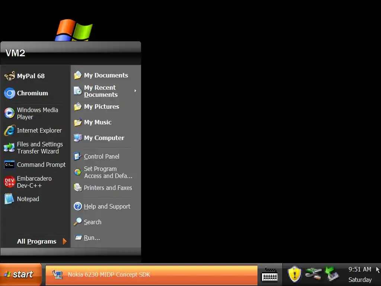Image resolution: width=381 pixels, height=286 pixels.
Task: Click the Control Panel icon
Action: [x=78, y=156]
